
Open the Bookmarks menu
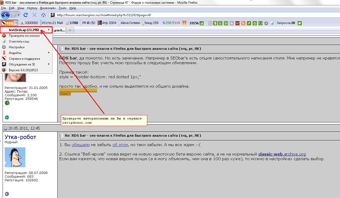coord(48,8)
